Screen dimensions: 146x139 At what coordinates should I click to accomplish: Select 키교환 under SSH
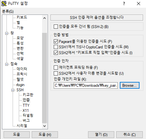pos(28,95)
